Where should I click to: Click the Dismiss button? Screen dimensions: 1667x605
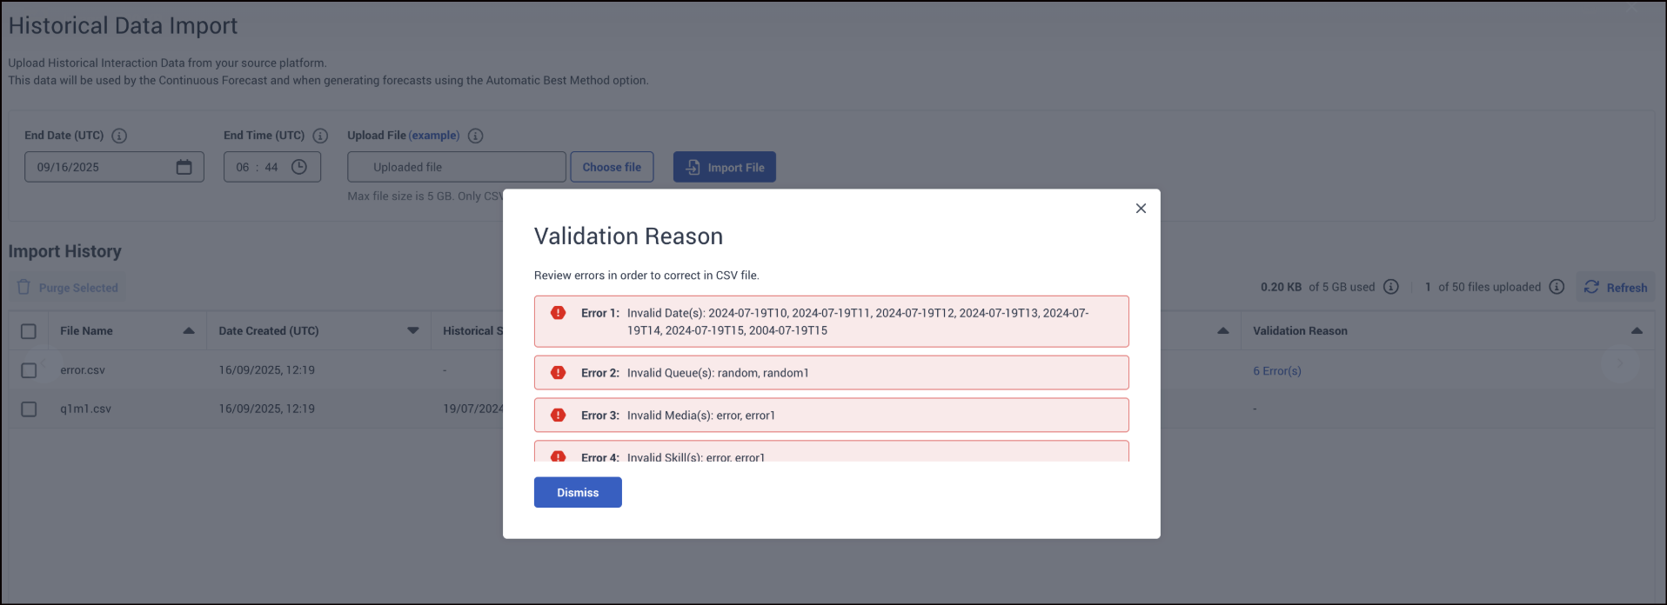578,492
